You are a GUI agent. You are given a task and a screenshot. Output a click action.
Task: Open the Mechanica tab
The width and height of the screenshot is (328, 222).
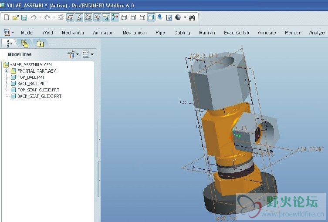pyautogui.click(x=73, y=33)
